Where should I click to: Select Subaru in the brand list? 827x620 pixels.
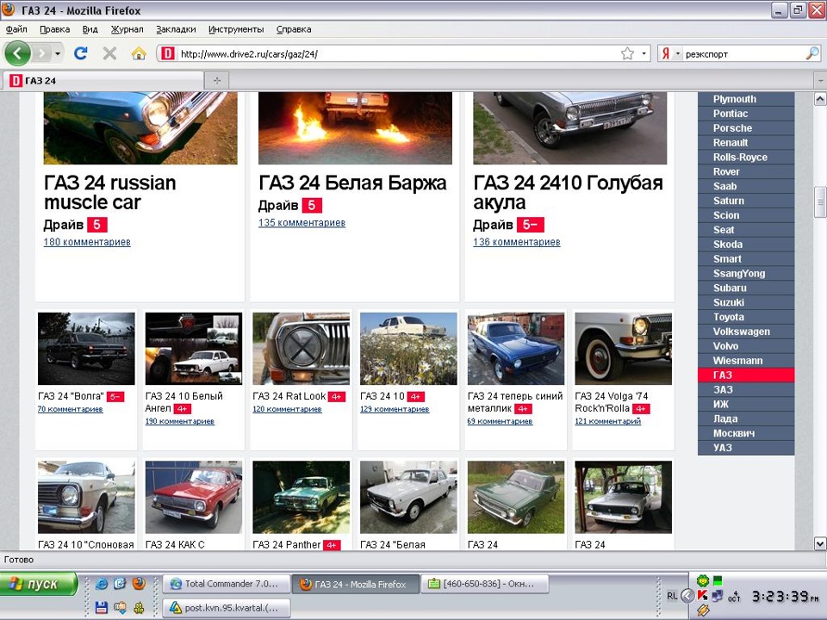pyautogui.click(x=746, y=288)
